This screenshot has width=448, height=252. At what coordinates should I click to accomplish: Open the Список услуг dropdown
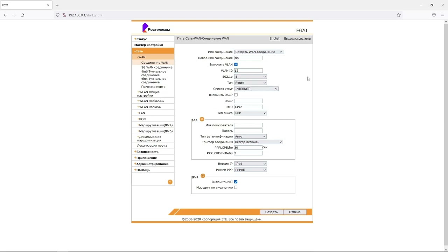256,89
